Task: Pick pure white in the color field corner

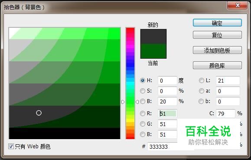Action: [12, 30]
